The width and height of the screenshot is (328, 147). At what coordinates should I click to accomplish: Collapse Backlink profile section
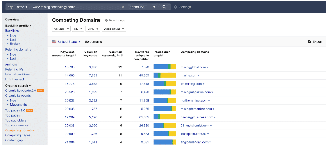tap(18, 25)
